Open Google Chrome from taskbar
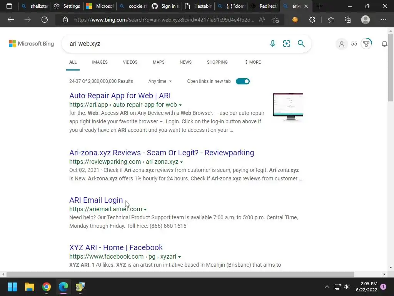This screenshot has width=394, height=296. [47, 287]
